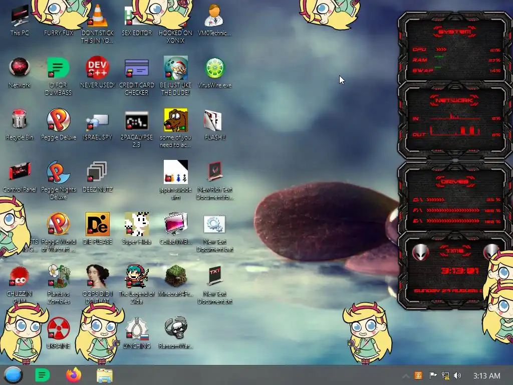This screenshot has width=513, height=385.
Task: Select the DIE PLEASE icon
Action: click(x=97, y=229)
